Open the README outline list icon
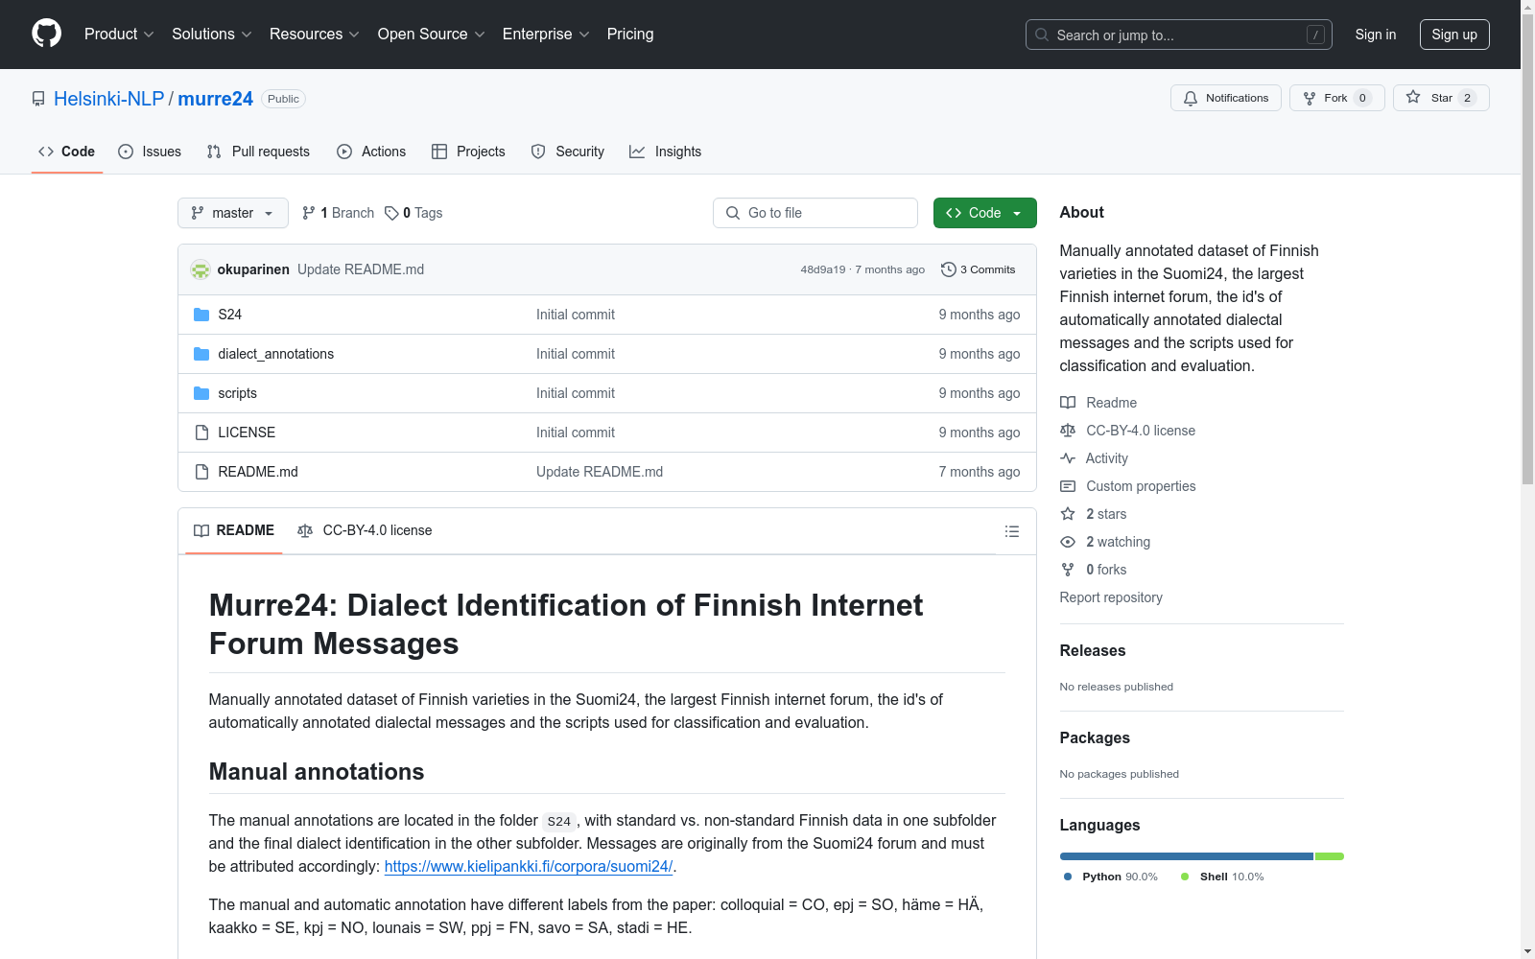1535x959 pixels. click(x=1011, y=531)
